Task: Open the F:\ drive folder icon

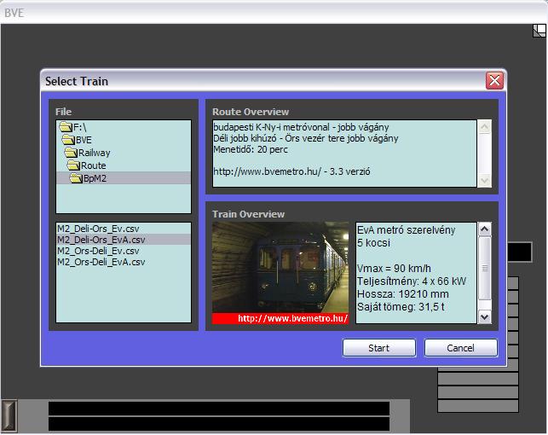Action: pos(66,126)
